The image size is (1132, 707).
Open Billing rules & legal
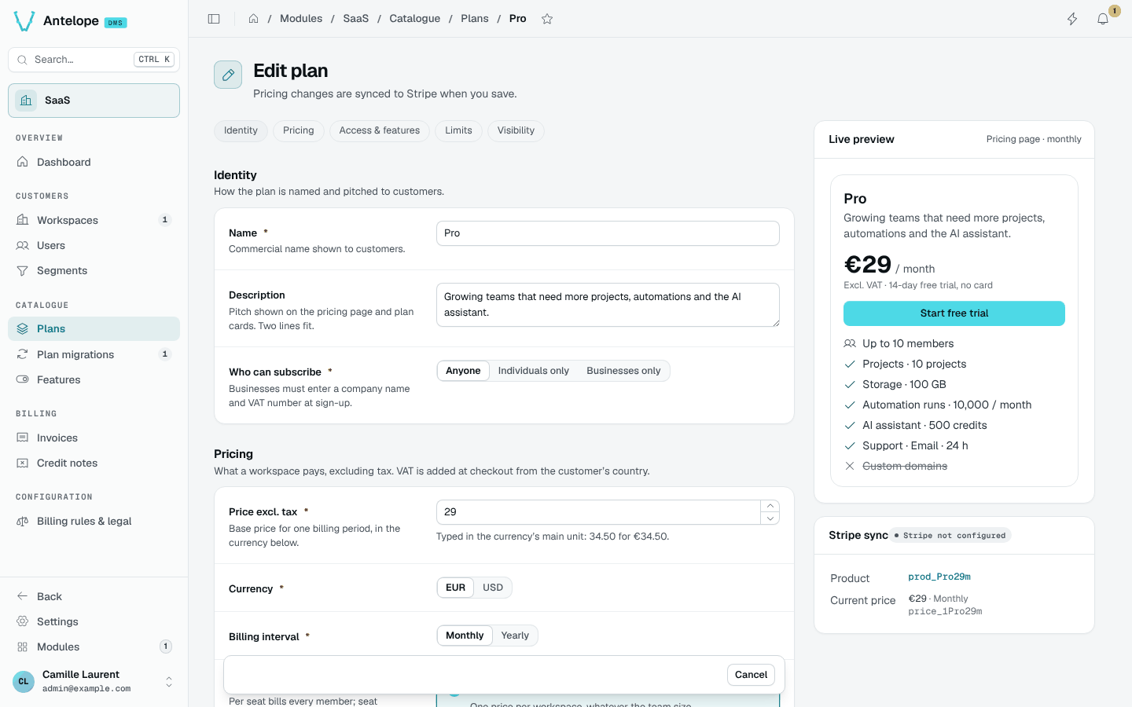(x=94, y=521)
